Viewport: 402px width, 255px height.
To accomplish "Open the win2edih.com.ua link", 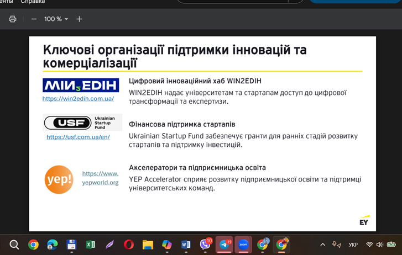I will (x=78, y=99).
